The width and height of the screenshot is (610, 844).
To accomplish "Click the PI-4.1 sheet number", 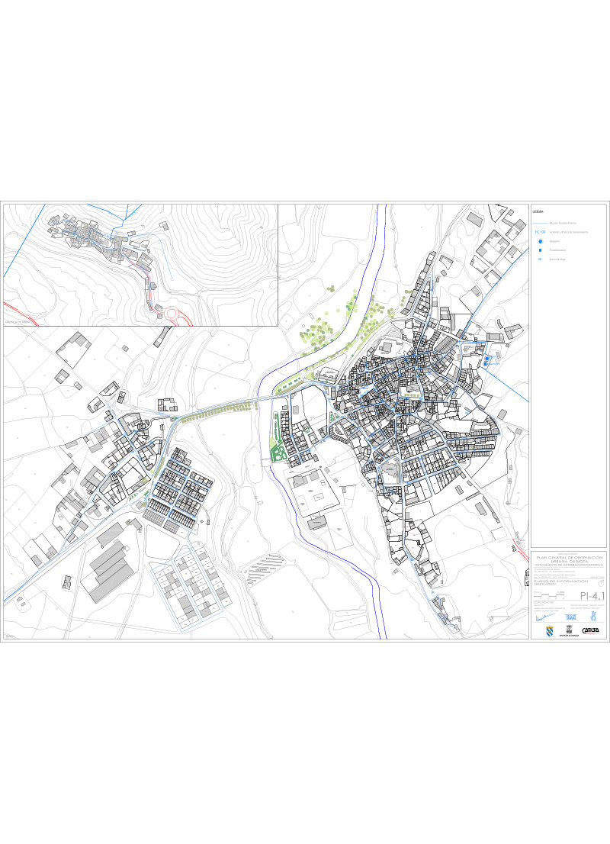I will 591,596.
